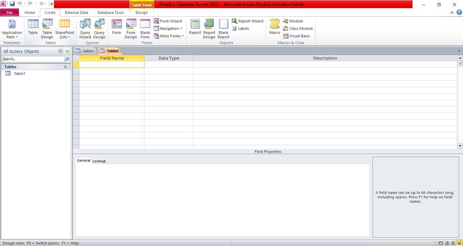Click the first Description cell
This screenshot has width=463, height=246.
[x=325, y=65]
